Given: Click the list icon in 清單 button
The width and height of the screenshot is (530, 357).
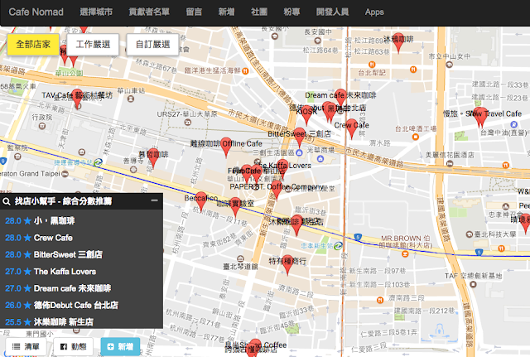Looking at the screenshot, I should pos(17,346).
